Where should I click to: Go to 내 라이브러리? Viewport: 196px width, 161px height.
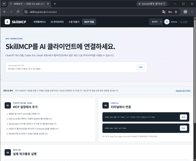coord(57,22)
